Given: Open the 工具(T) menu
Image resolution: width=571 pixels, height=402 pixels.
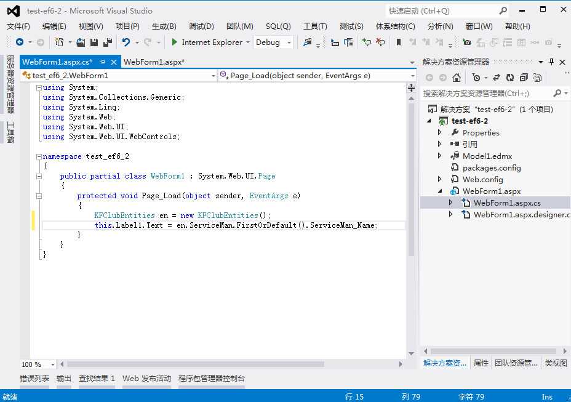Looking at the screenshot, I should pyautogui.click(x=315, y=26).
